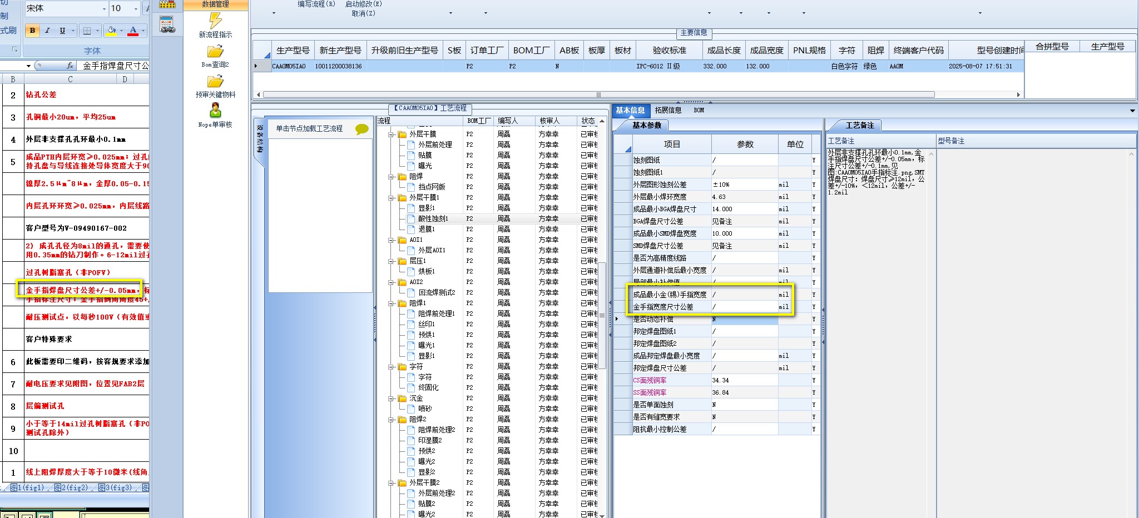Click the calculator link icon in sidebar
1139x518 pixels.
(167, 25)
